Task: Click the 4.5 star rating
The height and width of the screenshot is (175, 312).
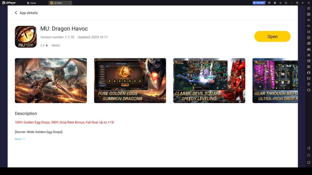Action: point(44,46)
